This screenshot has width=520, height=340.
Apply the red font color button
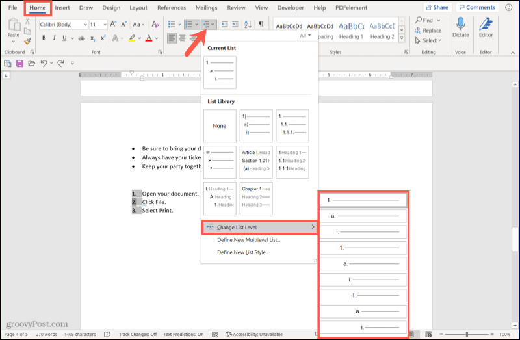(x=149, y=38)
